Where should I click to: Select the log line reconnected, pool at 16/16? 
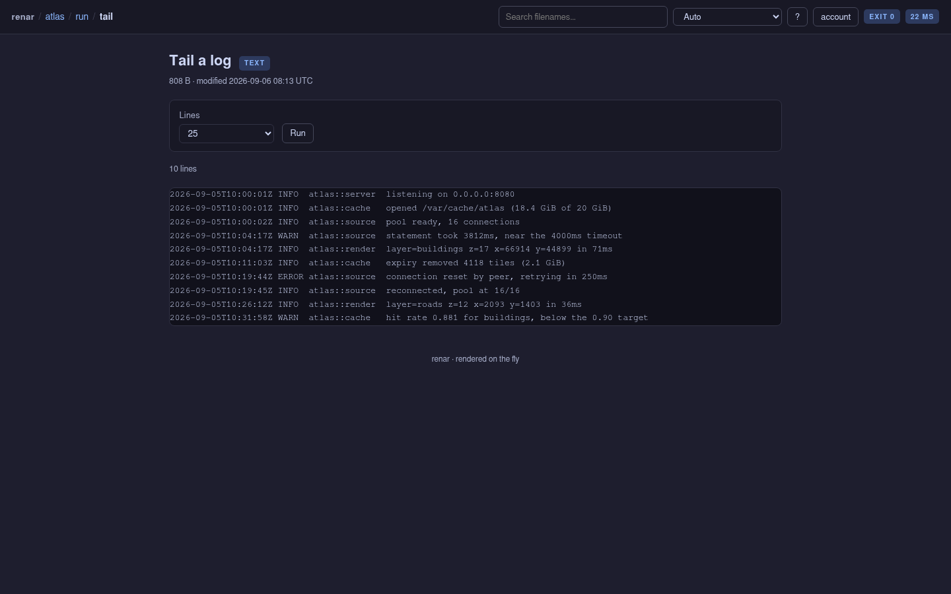point(345,290)
